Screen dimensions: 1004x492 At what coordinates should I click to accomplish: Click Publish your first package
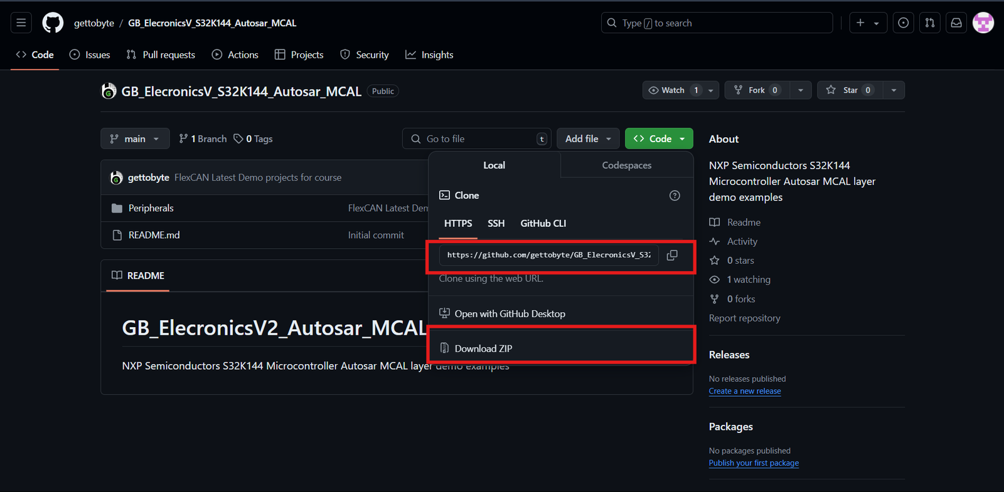pos(754,463)
